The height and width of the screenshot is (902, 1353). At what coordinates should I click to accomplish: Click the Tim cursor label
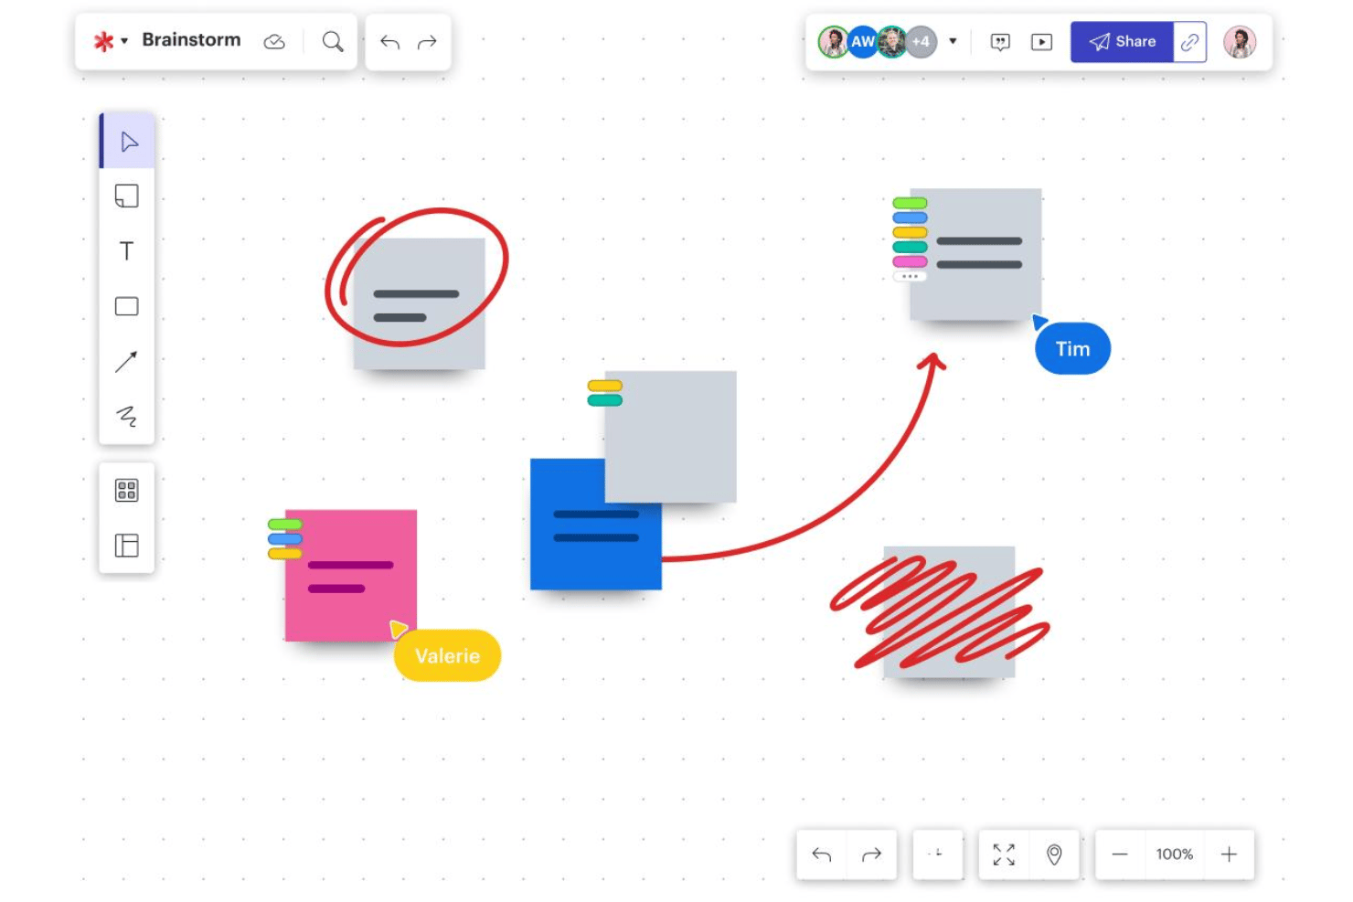click(1072, 348)
